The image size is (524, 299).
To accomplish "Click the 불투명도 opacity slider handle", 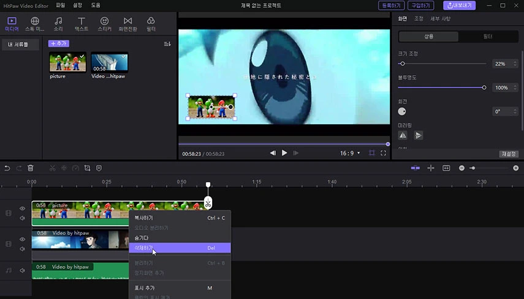I will point(484,87).
